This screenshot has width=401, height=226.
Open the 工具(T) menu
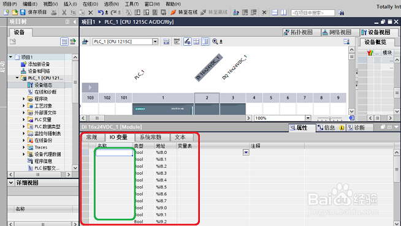pos(131,4)
